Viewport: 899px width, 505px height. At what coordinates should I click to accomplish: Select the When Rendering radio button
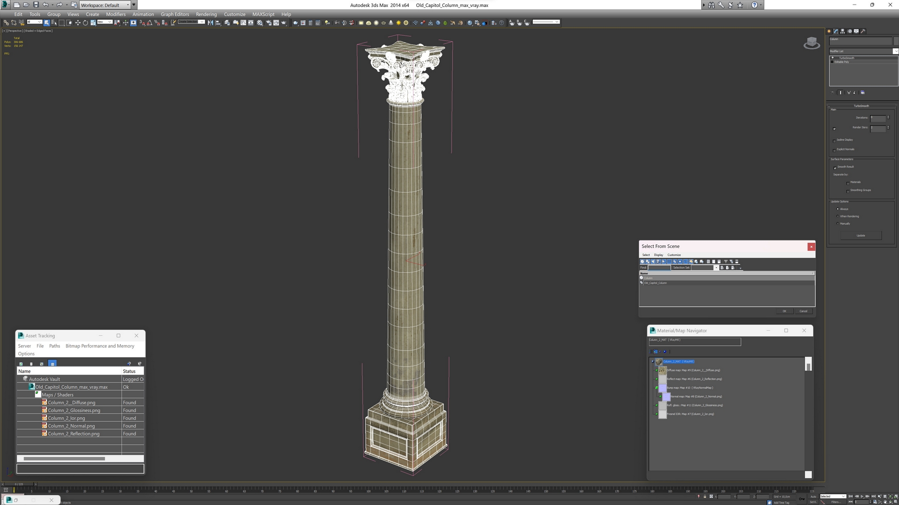(x=838, y=216)
